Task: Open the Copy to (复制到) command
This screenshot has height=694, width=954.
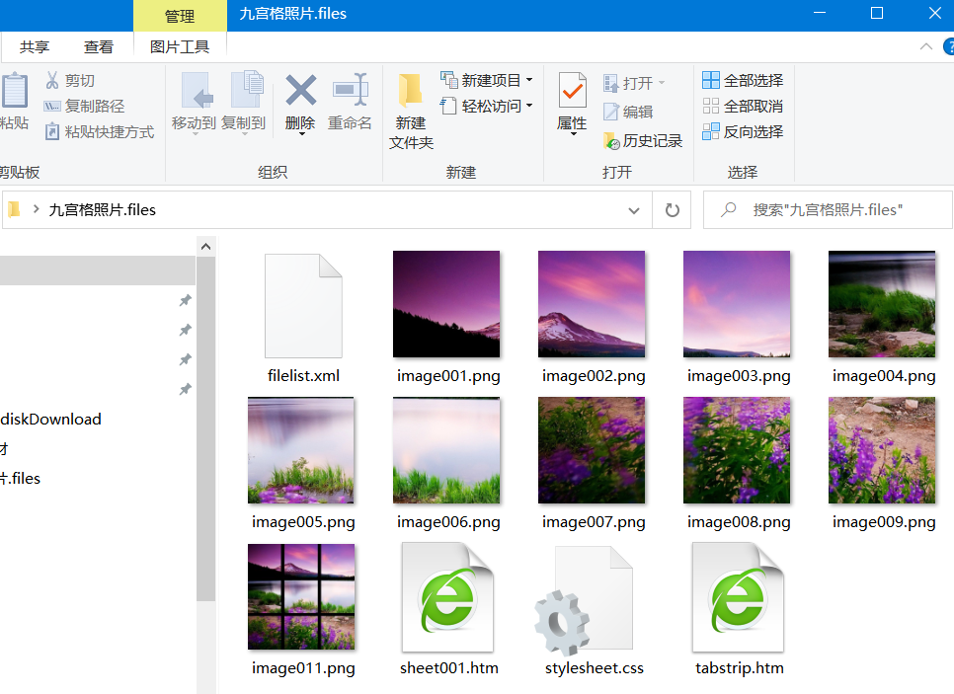Action: [243, 102]
